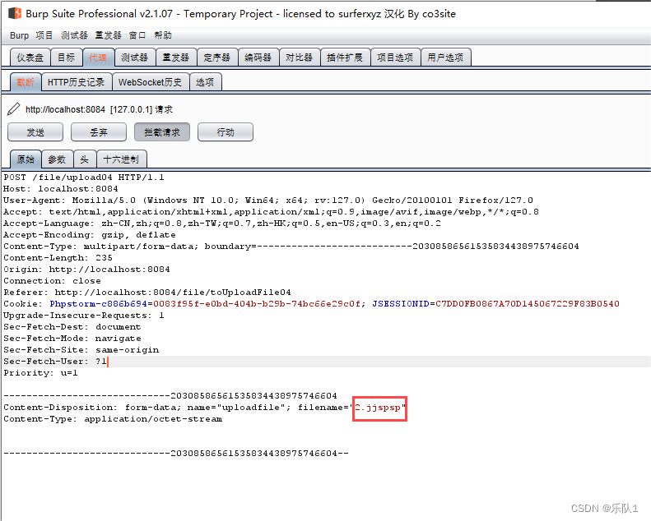This screenshot has width=651, height=521.
Task: Open the 用户选项 tab
Action: pyautogui.click(x=445, y=58)
